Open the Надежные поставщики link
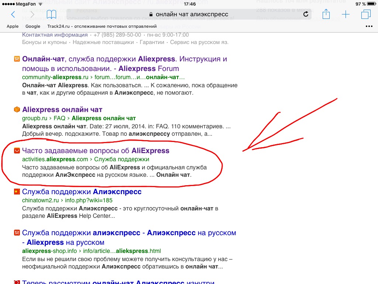378x284 pixels. click(x=103, y=42)
